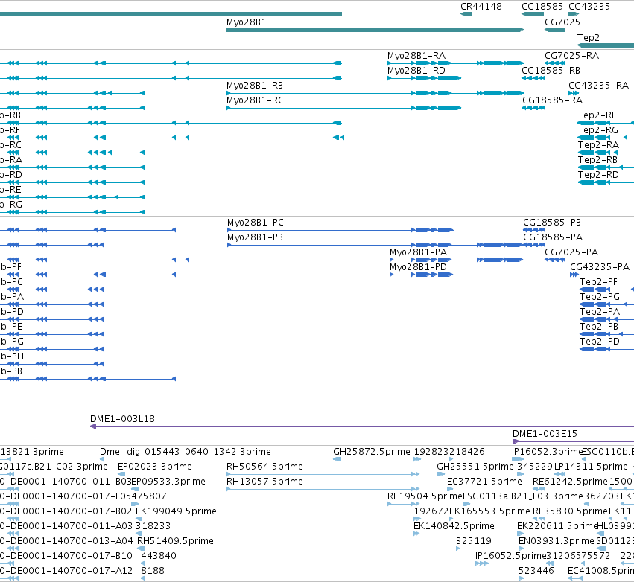
Task: Select the IP16052.5prime EST label
Action: pos(510,556)
